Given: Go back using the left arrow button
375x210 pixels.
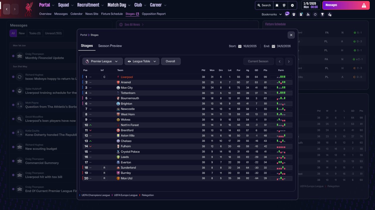Looking at the screenshot, I should pos(7,9).
